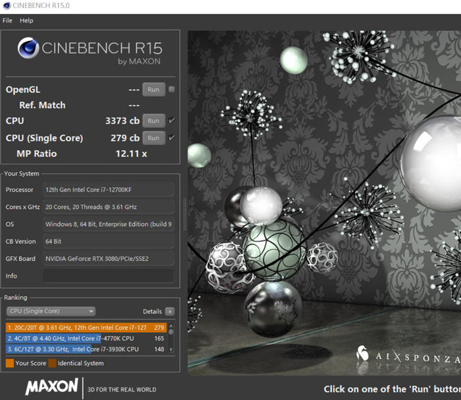The height and width of the screenshot is (400, 461).
Task: Click the scroll-up arrow in the ranking list
Action: click(x=172, y=326)
